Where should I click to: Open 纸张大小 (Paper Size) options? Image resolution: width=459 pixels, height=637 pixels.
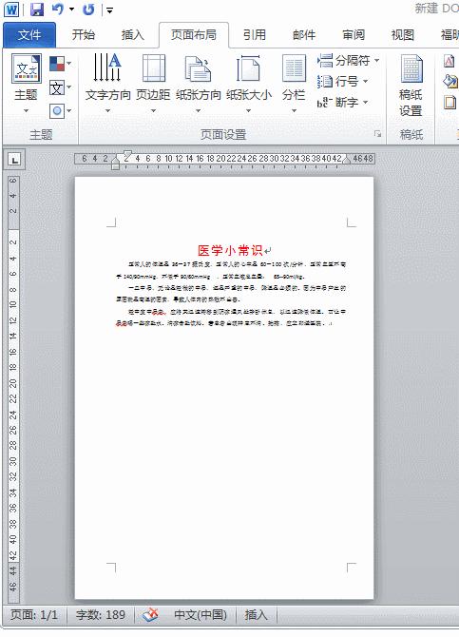(x=249, y=84)
